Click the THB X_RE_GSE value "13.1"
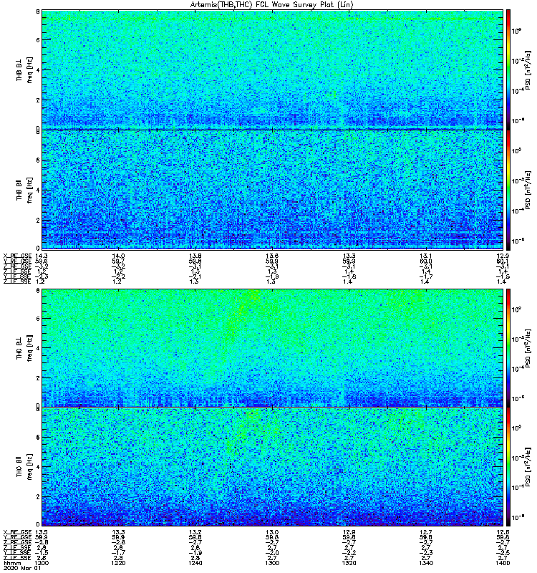The width and height of the screenshot is (537, 573). 426,256
